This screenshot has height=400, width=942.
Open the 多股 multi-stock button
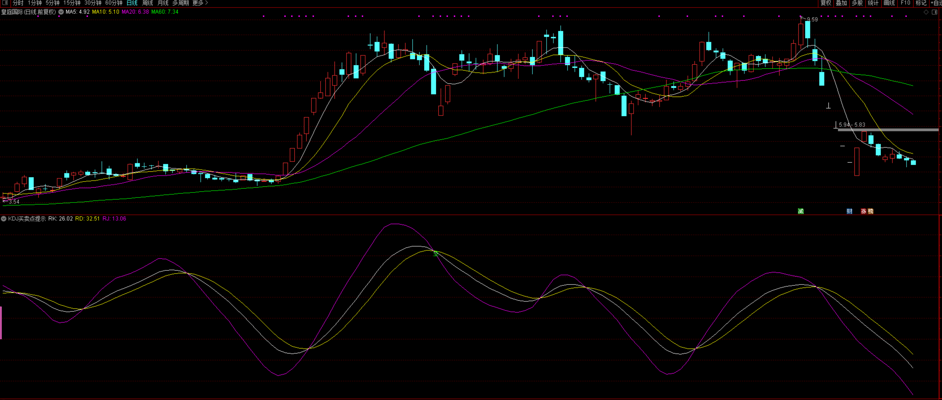tap(857, 3)
